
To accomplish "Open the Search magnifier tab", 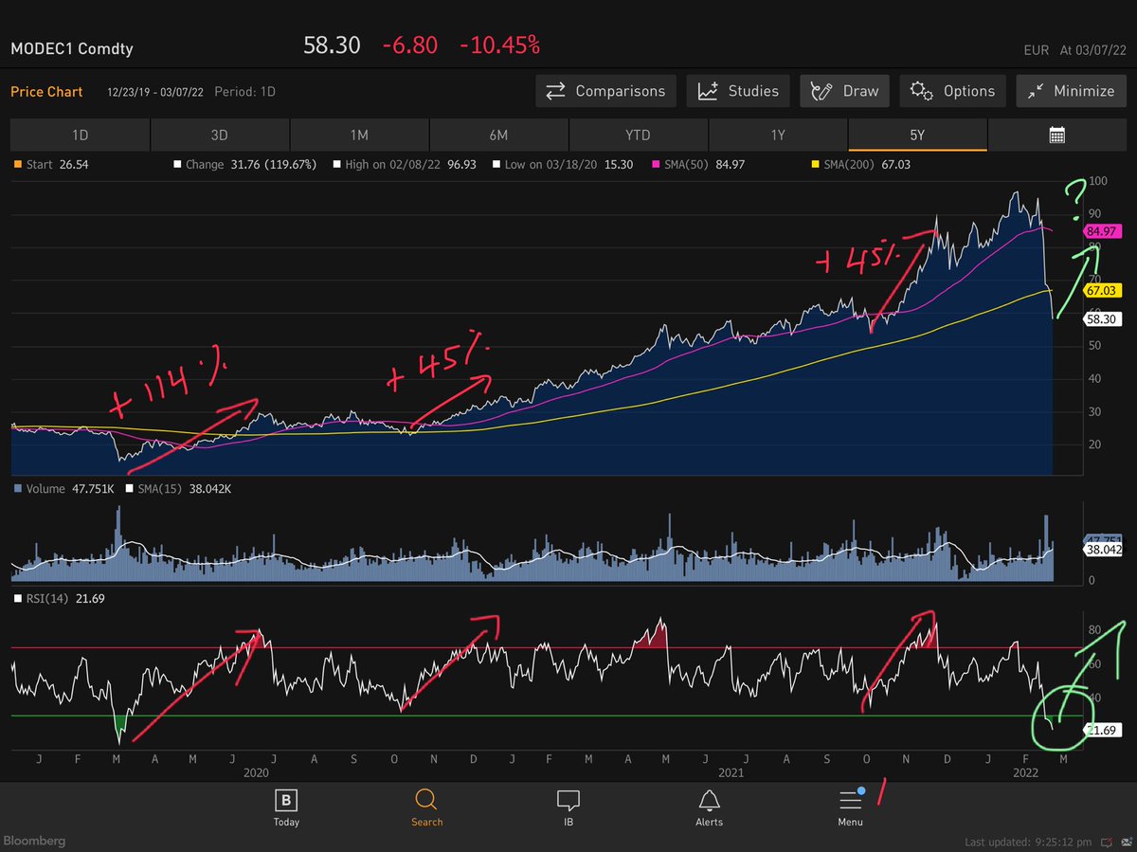I will (x=426, y=808).
